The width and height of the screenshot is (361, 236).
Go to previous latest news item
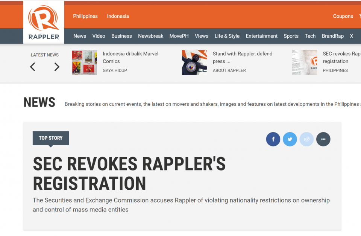click(33, 67)
